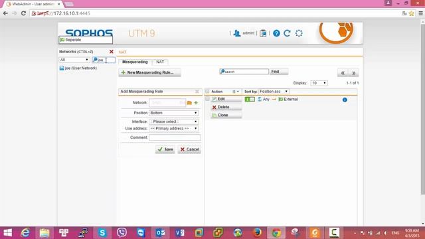This screenshot has width=425, height=239.
Task: Click the Seperate dragged item label
Action: click(86, 40)
